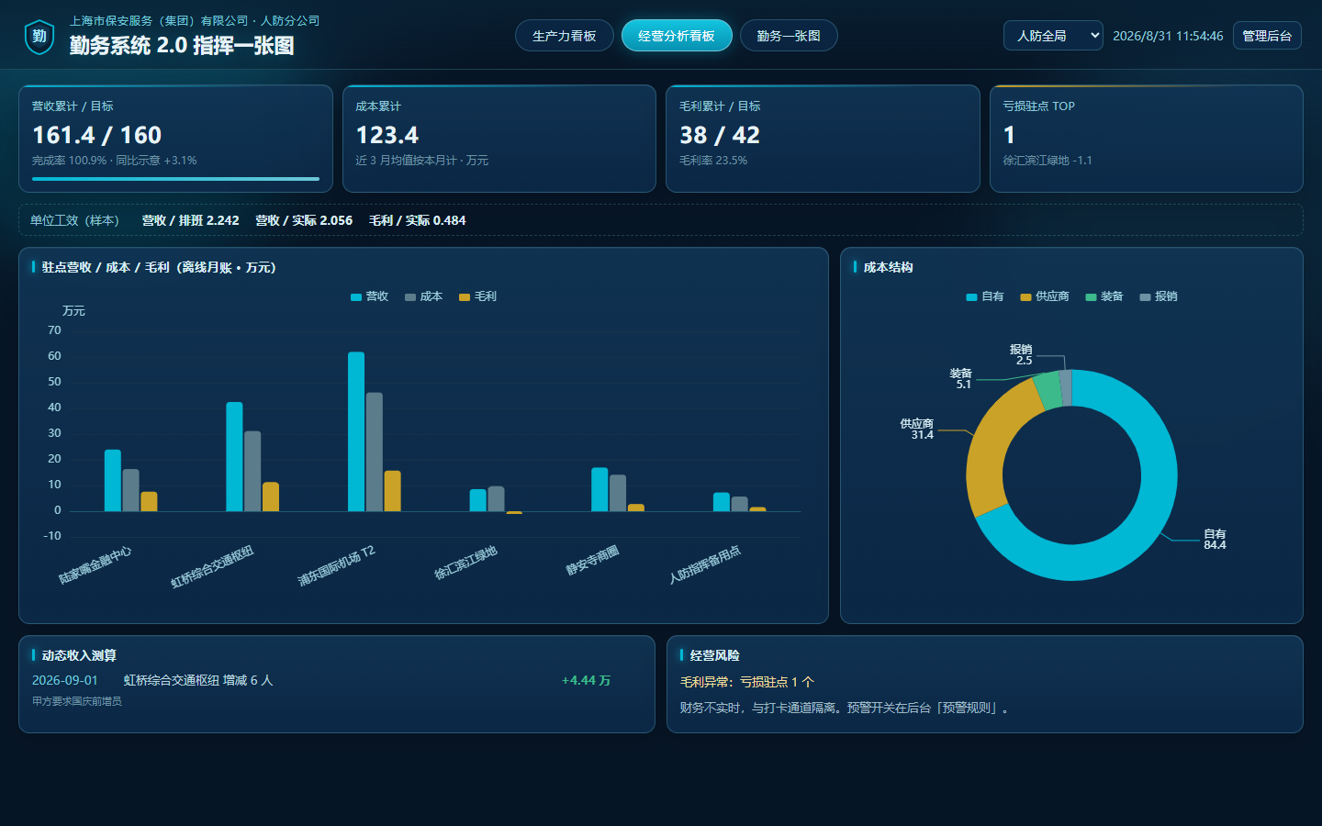1322x826 pixels.
Task: Click 装备 legend marker in cost structure
Action: [x=1091, y=297]
